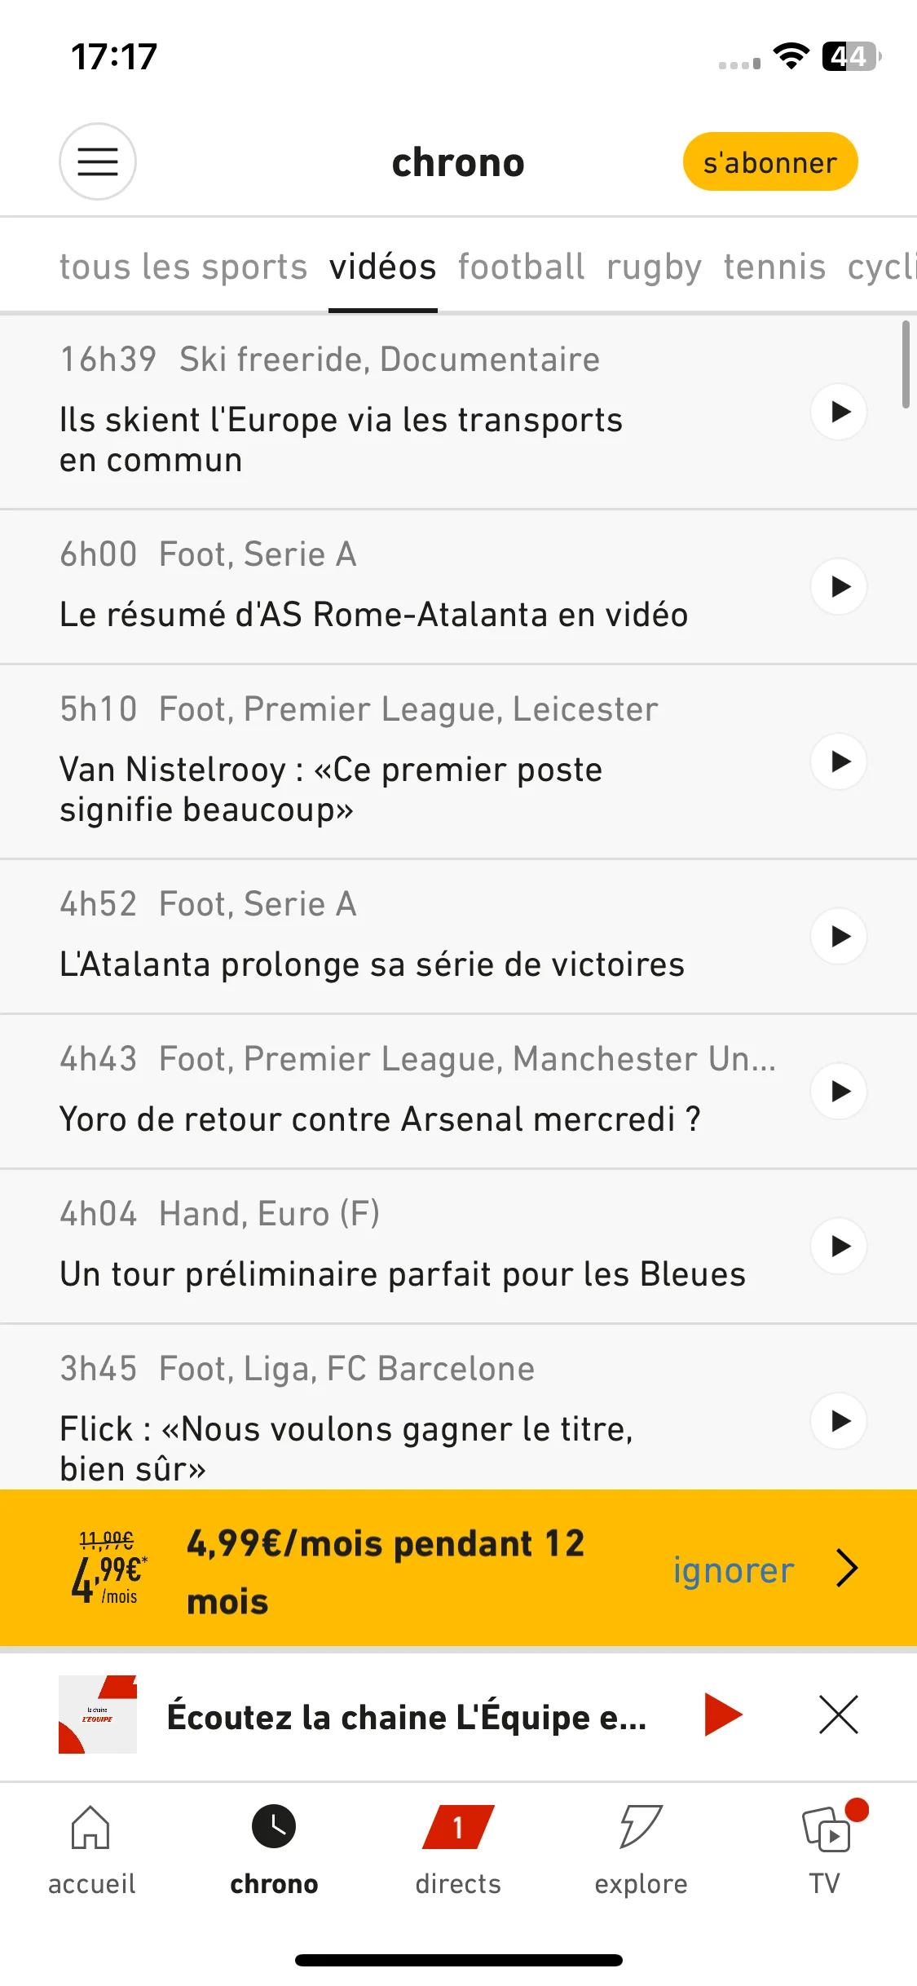This screenshot has width=917, height=1986.
Task: Play the Van Nistelrooy video
Action: 839,761
